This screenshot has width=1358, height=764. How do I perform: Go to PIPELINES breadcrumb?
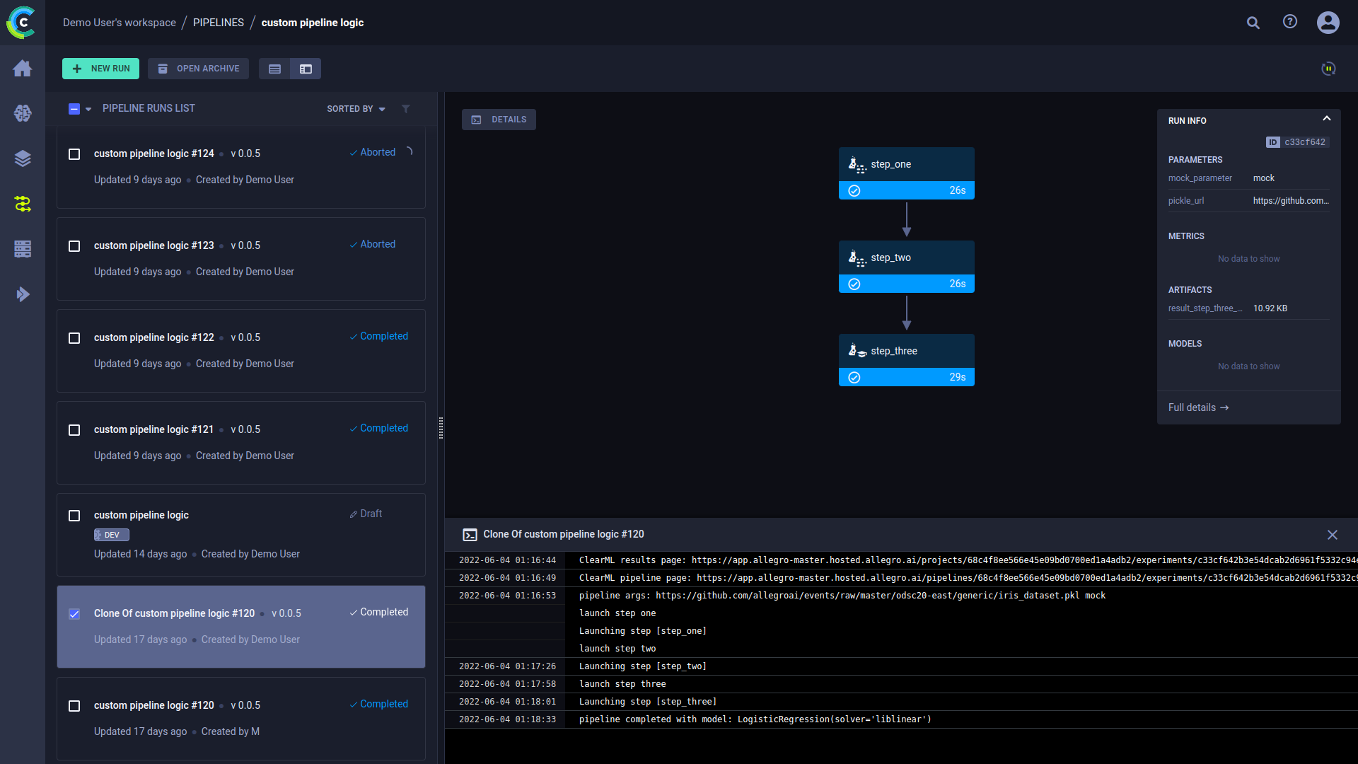[x=219, y=23]
